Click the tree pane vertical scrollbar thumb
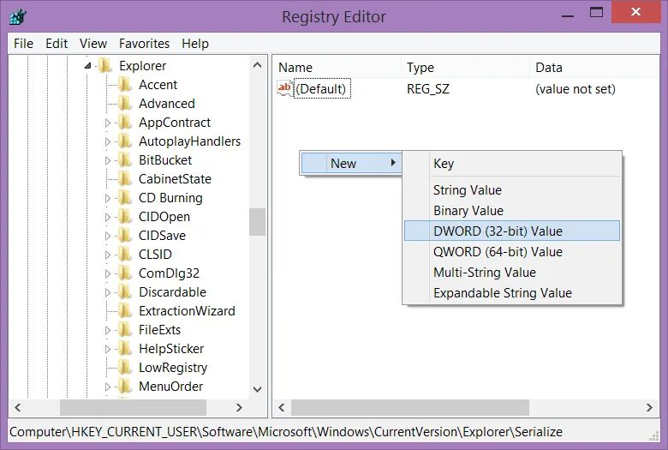The height and width of the screenshot is (450, 668). [x=257, y=222]
